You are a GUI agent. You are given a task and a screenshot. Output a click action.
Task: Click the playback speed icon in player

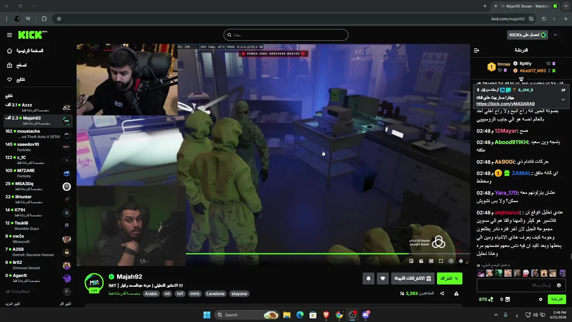(451, 261)
